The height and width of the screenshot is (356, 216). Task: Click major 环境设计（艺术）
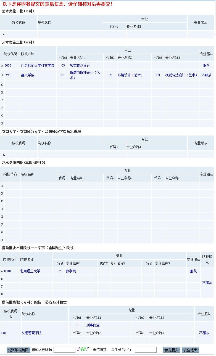coord(130,75)
